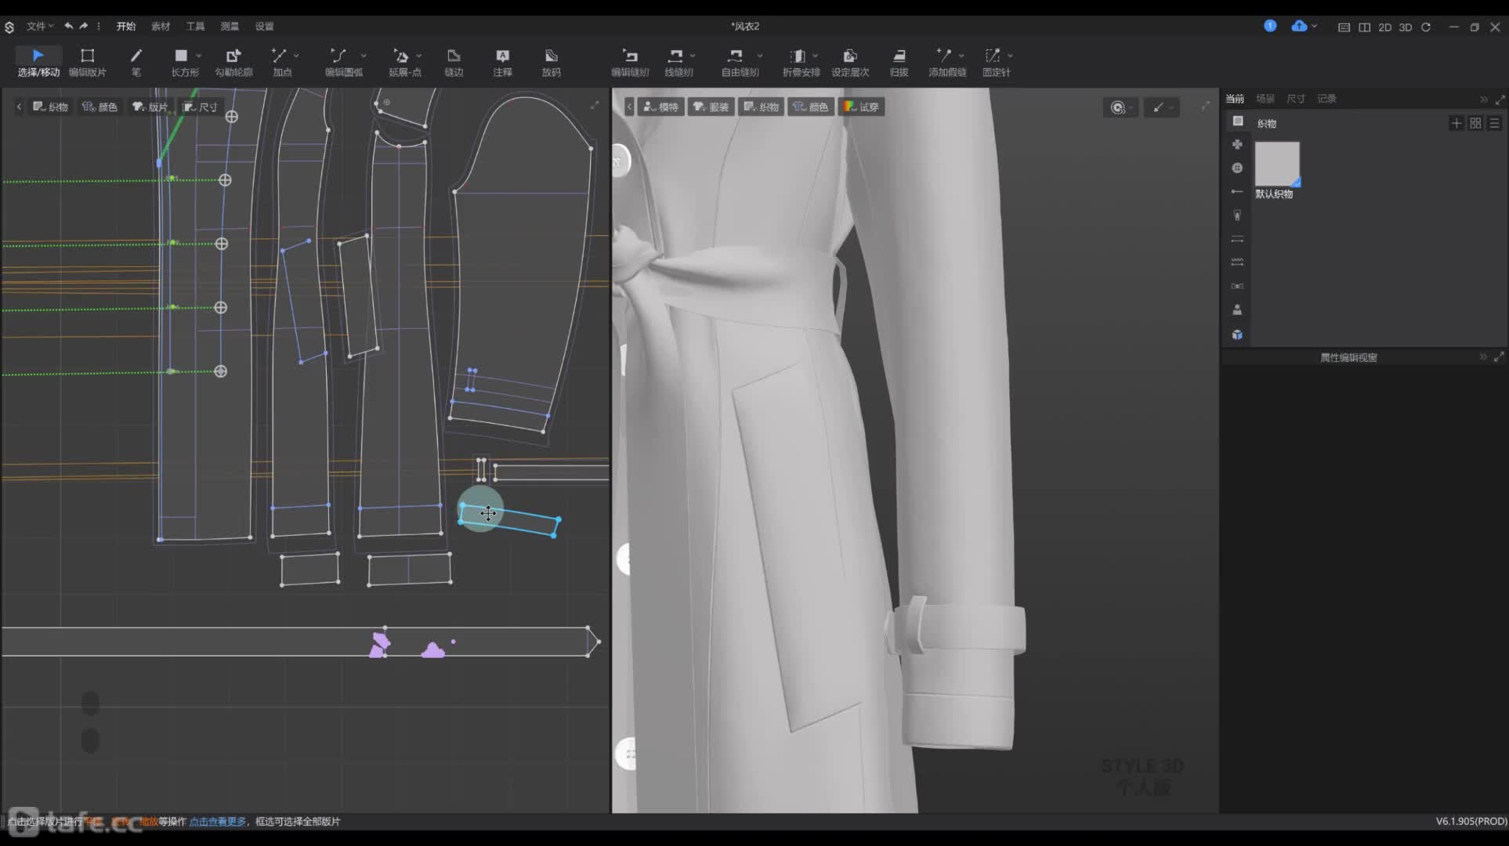Viewport: 1509px width, 846px height.
Task: Open the avatar icon in sidebar
Action: [x=1237, y=309]
